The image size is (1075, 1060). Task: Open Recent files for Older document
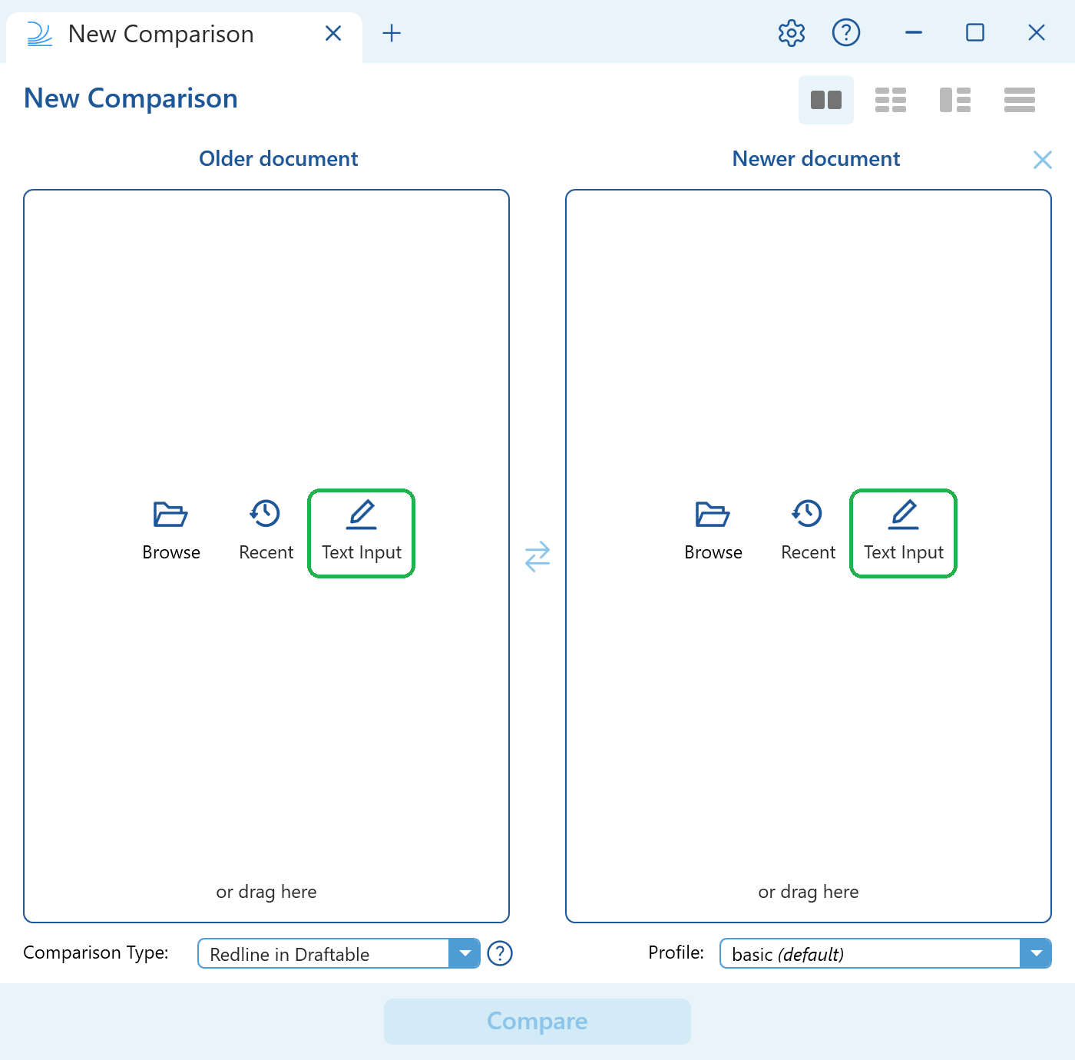point(266,532)
